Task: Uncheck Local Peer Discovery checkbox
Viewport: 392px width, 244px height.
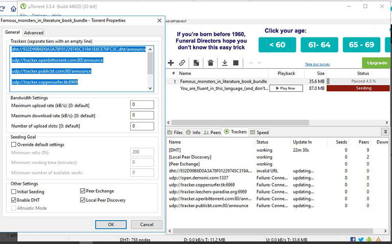Action: coord(82,200)
